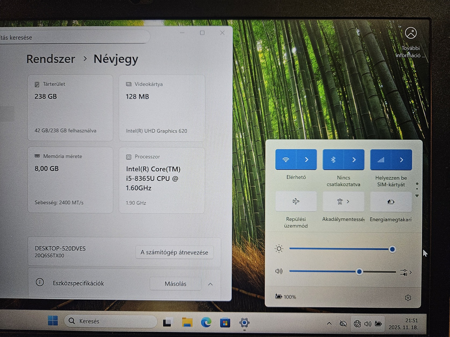Collapse Eszközspecifikációk section chevron

click(210, 284)
